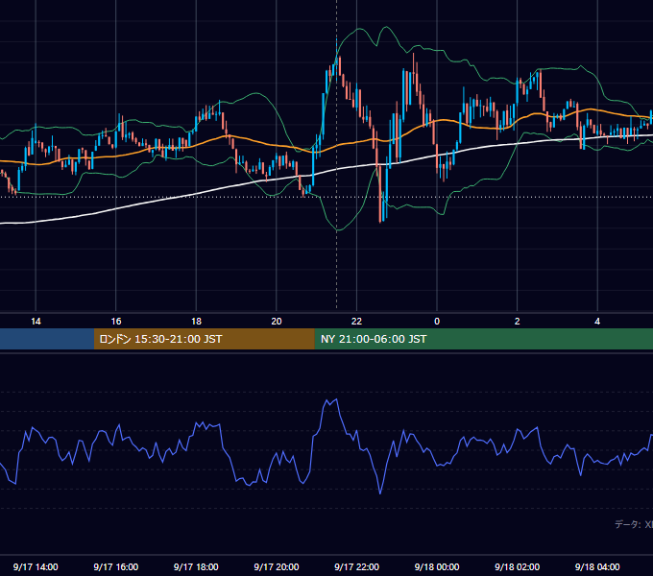Click the 9/17 16:00 time label
Screen dimensions: 653x576
point(116,566)
